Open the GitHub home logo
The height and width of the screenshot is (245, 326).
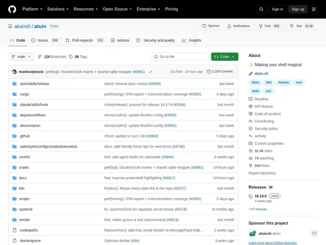[x=12, y=9]
